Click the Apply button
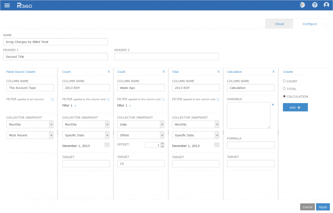 point(323,207)
